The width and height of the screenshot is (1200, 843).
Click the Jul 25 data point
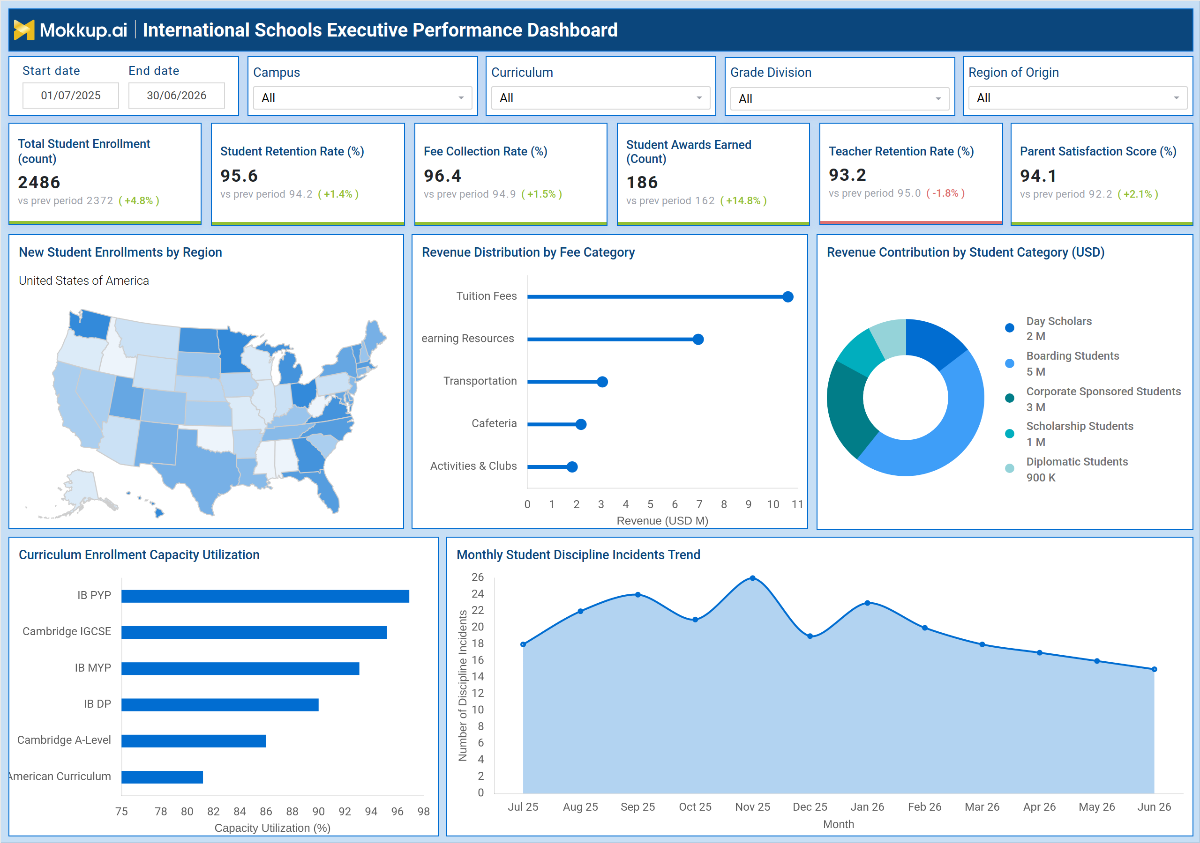tap(523, 644)
